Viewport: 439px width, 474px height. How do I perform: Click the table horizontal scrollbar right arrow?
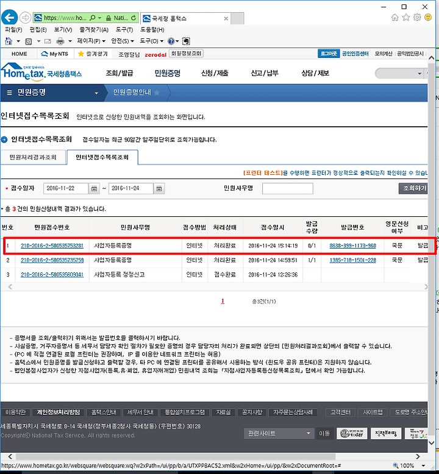click(x=426, y=287)
